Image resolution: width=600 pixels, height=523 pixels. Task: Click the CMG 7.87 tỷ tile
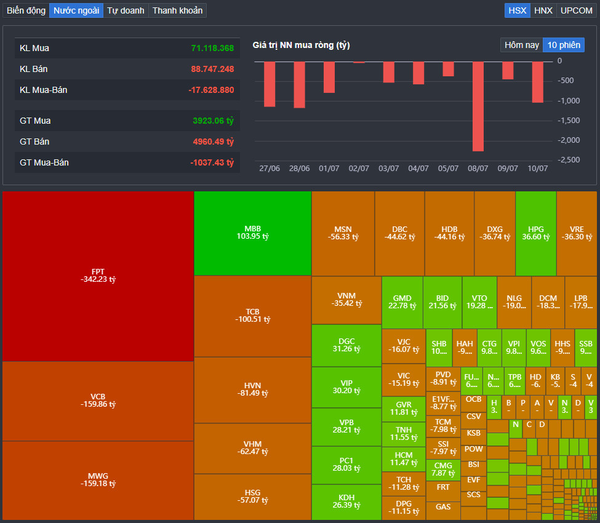443,470
